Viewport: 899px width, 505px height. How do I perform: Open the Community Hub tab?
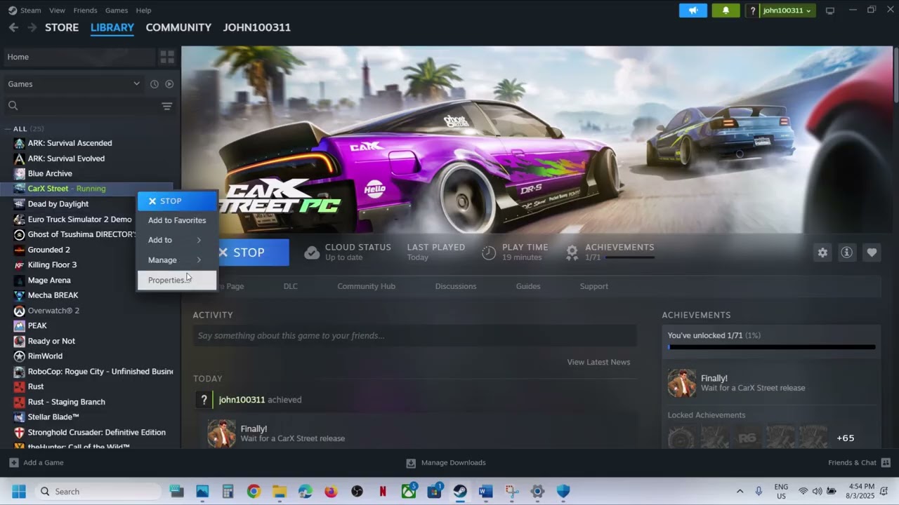pyautogui.click(x=366, y=286)
